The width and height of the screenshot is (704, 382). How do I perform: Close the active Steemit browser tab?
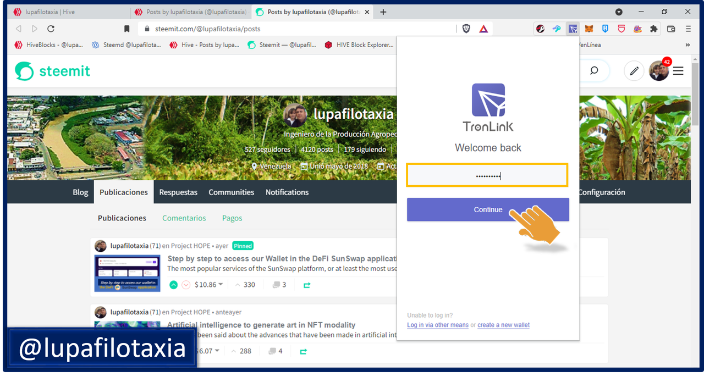coord(367,12)
